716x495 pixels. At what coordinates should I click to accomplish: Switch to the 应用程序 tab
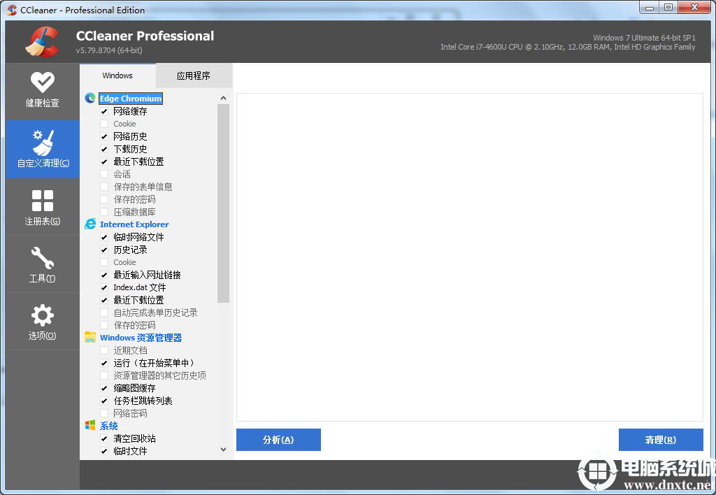tap(194, 75)
